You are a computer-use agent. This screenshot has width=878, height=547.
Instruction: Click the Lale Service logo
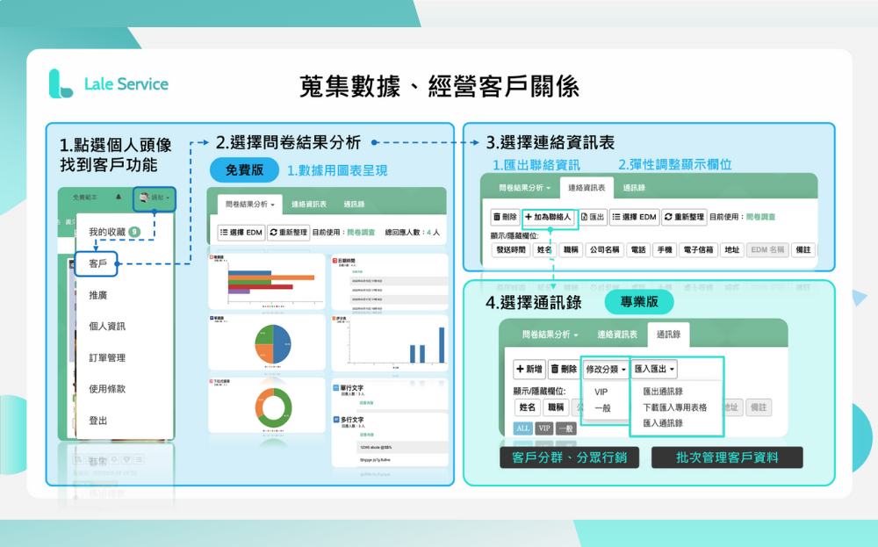click(x=109, y=84)
